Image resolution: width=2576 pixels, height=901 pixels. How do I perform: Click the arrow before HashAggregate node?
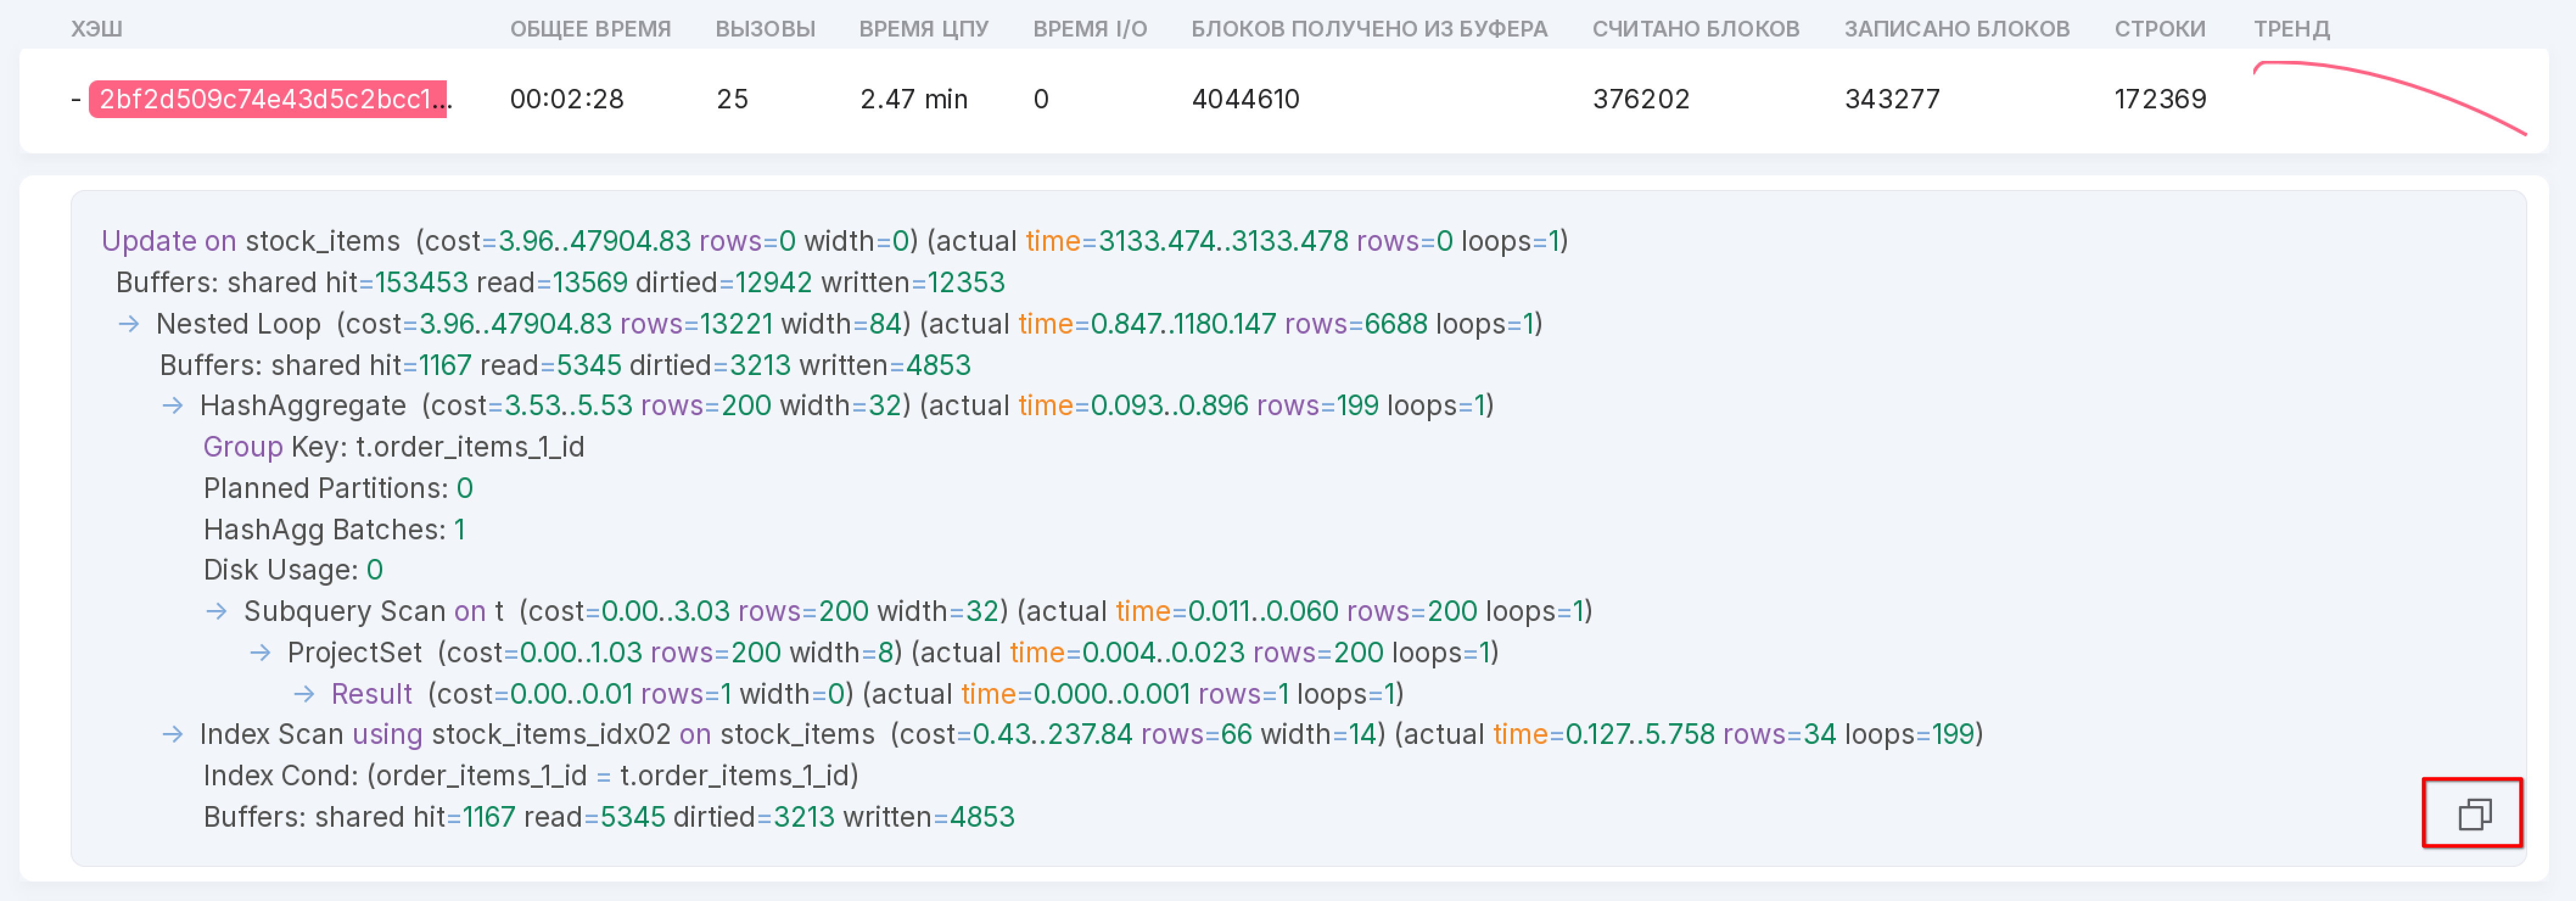173,406
